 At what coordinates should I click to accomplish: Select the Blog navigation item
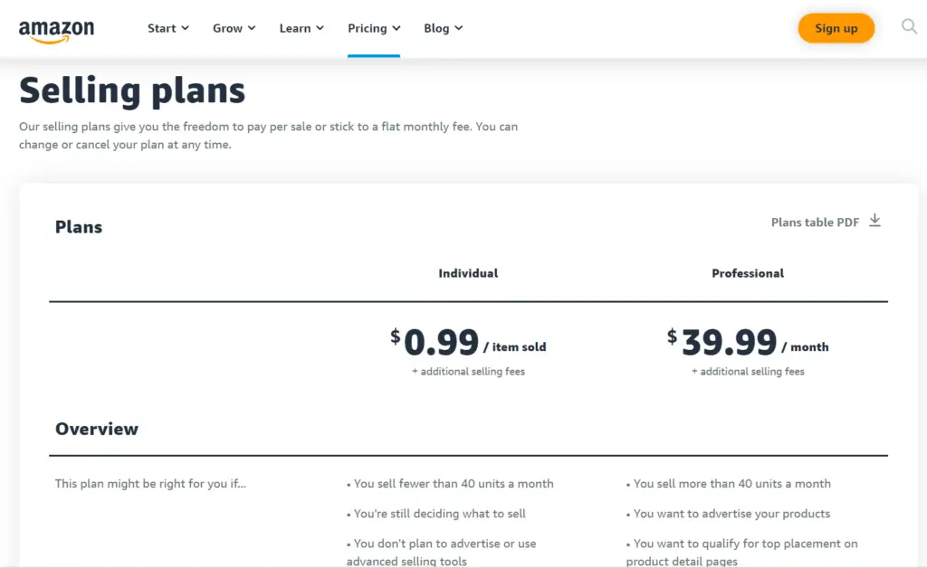click(443, 28)
